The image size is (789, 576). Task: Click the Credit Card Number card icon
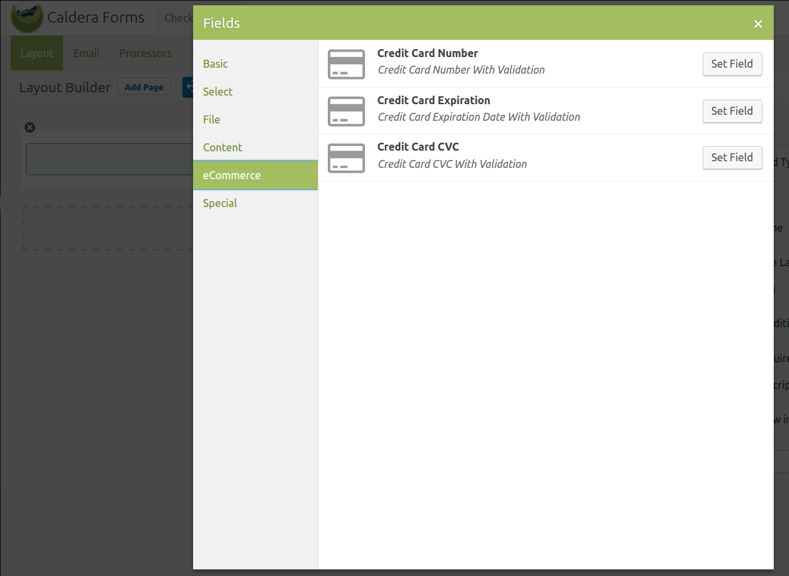pos(346,64)
